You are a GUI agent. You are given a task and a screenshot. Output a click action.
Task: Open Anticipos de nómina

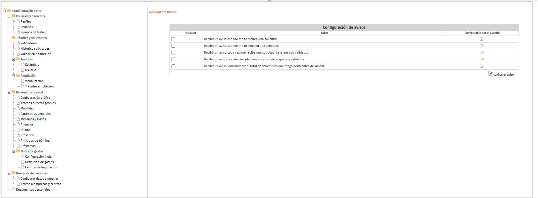35,141
